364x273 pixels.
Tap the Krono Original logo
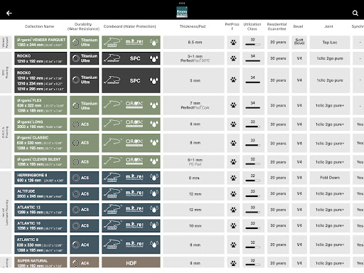[182, 12]
